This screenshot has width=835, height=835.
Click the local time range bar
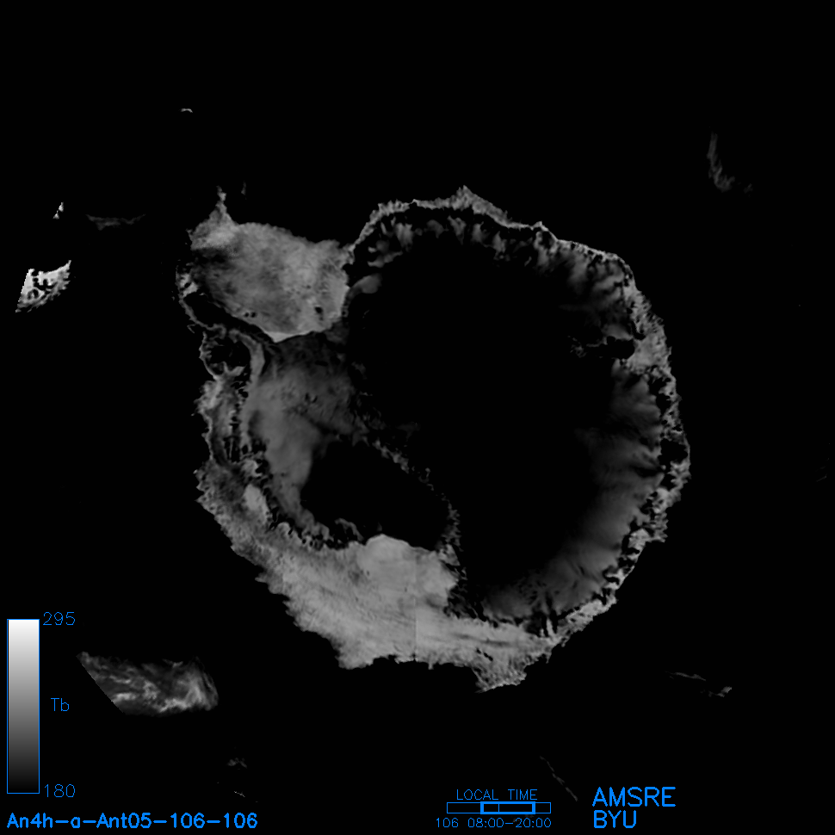[498, 807]
